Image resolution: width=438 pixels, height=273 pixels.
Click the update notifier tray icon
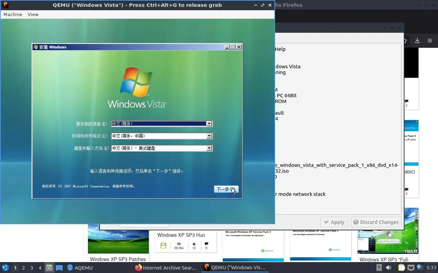point(420,268)
